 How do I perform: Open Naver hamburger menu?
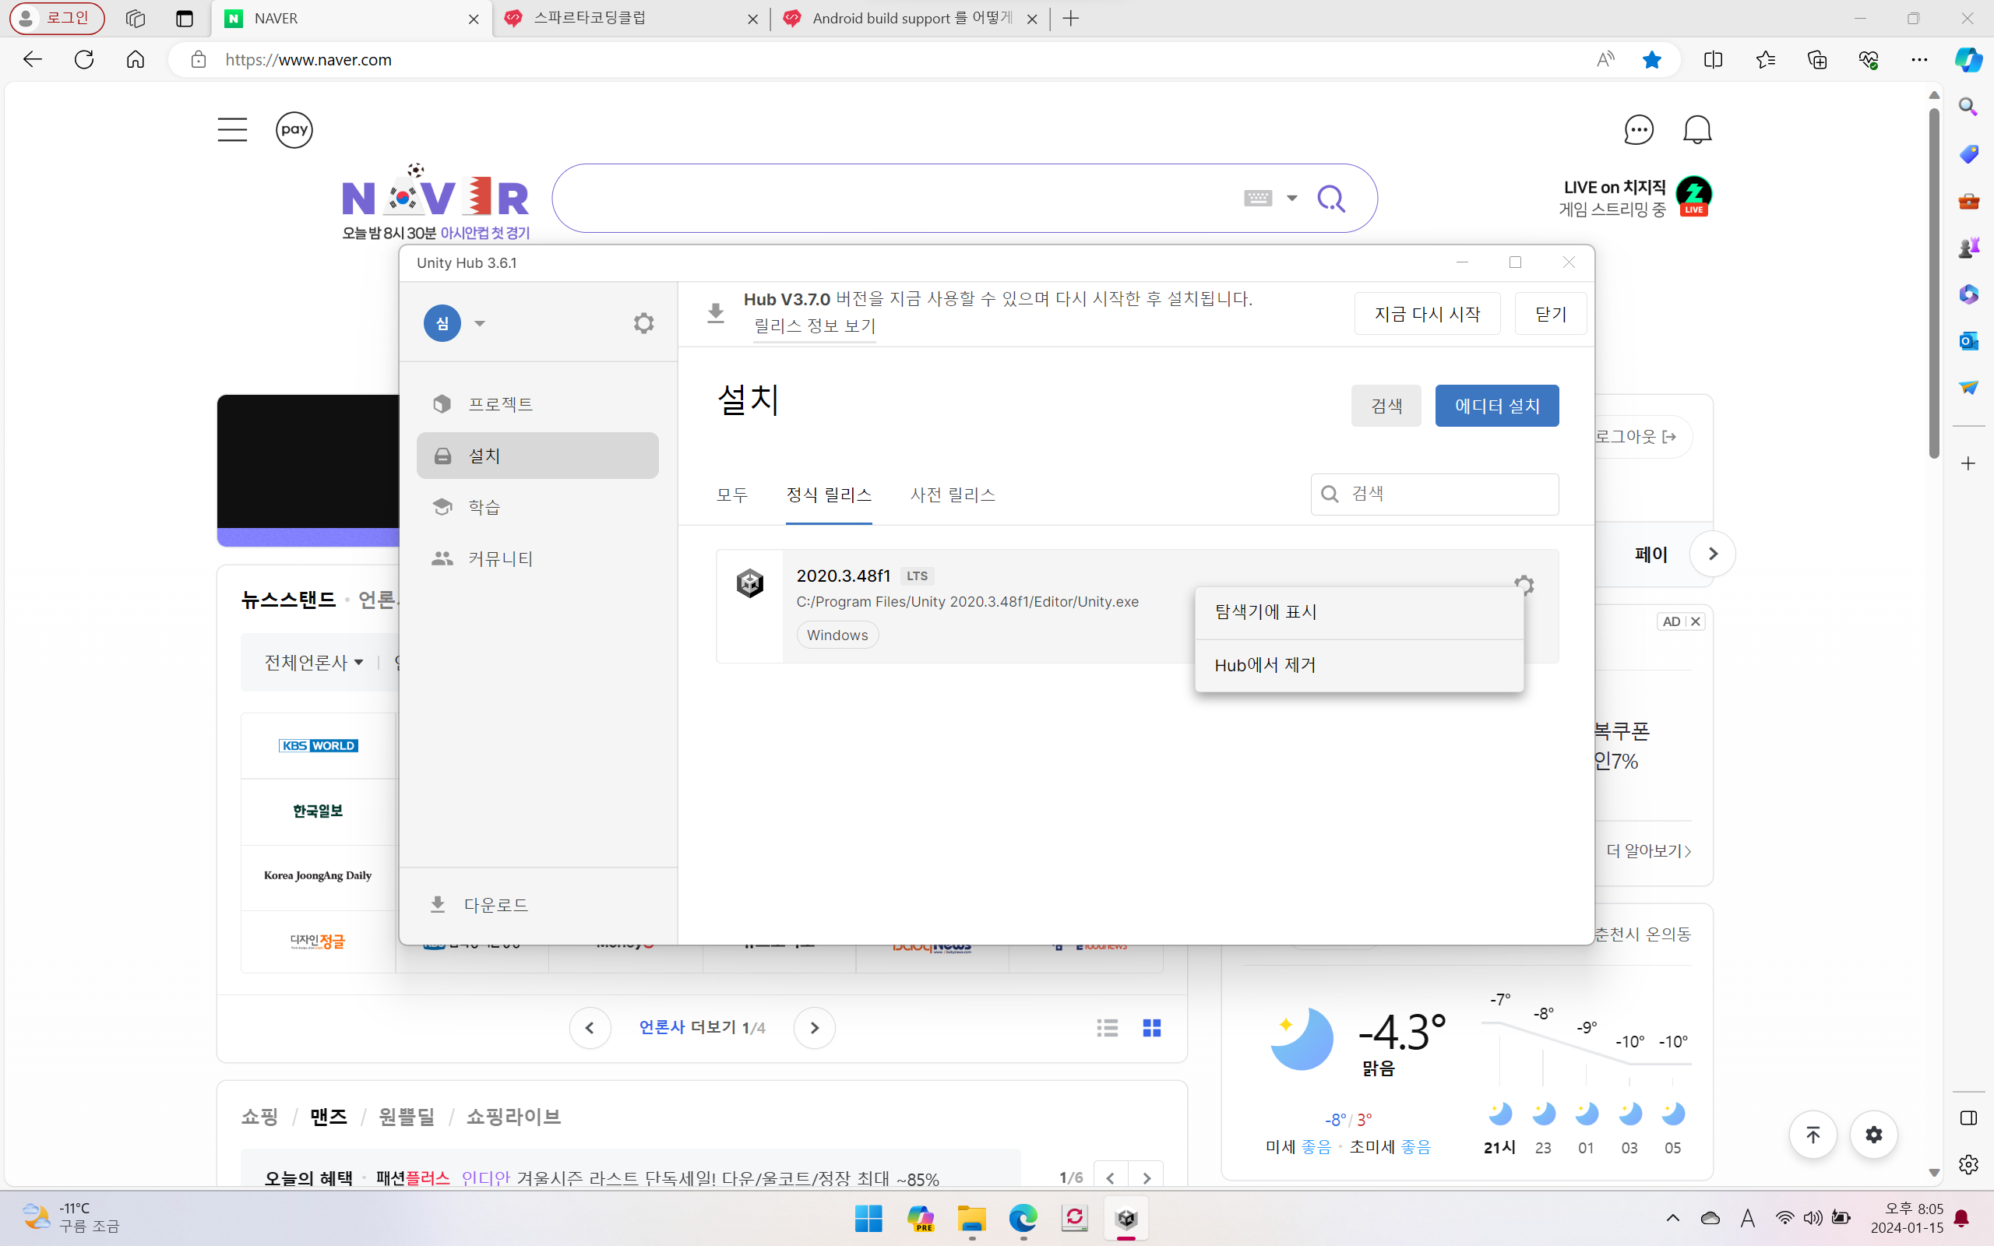232,129
